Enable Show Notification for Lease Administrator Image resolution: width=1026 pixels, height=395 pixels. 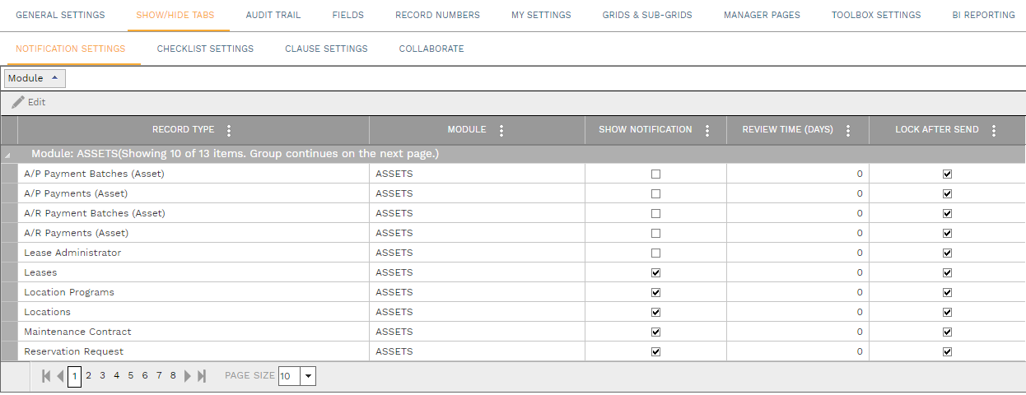[x=655, y=253]
